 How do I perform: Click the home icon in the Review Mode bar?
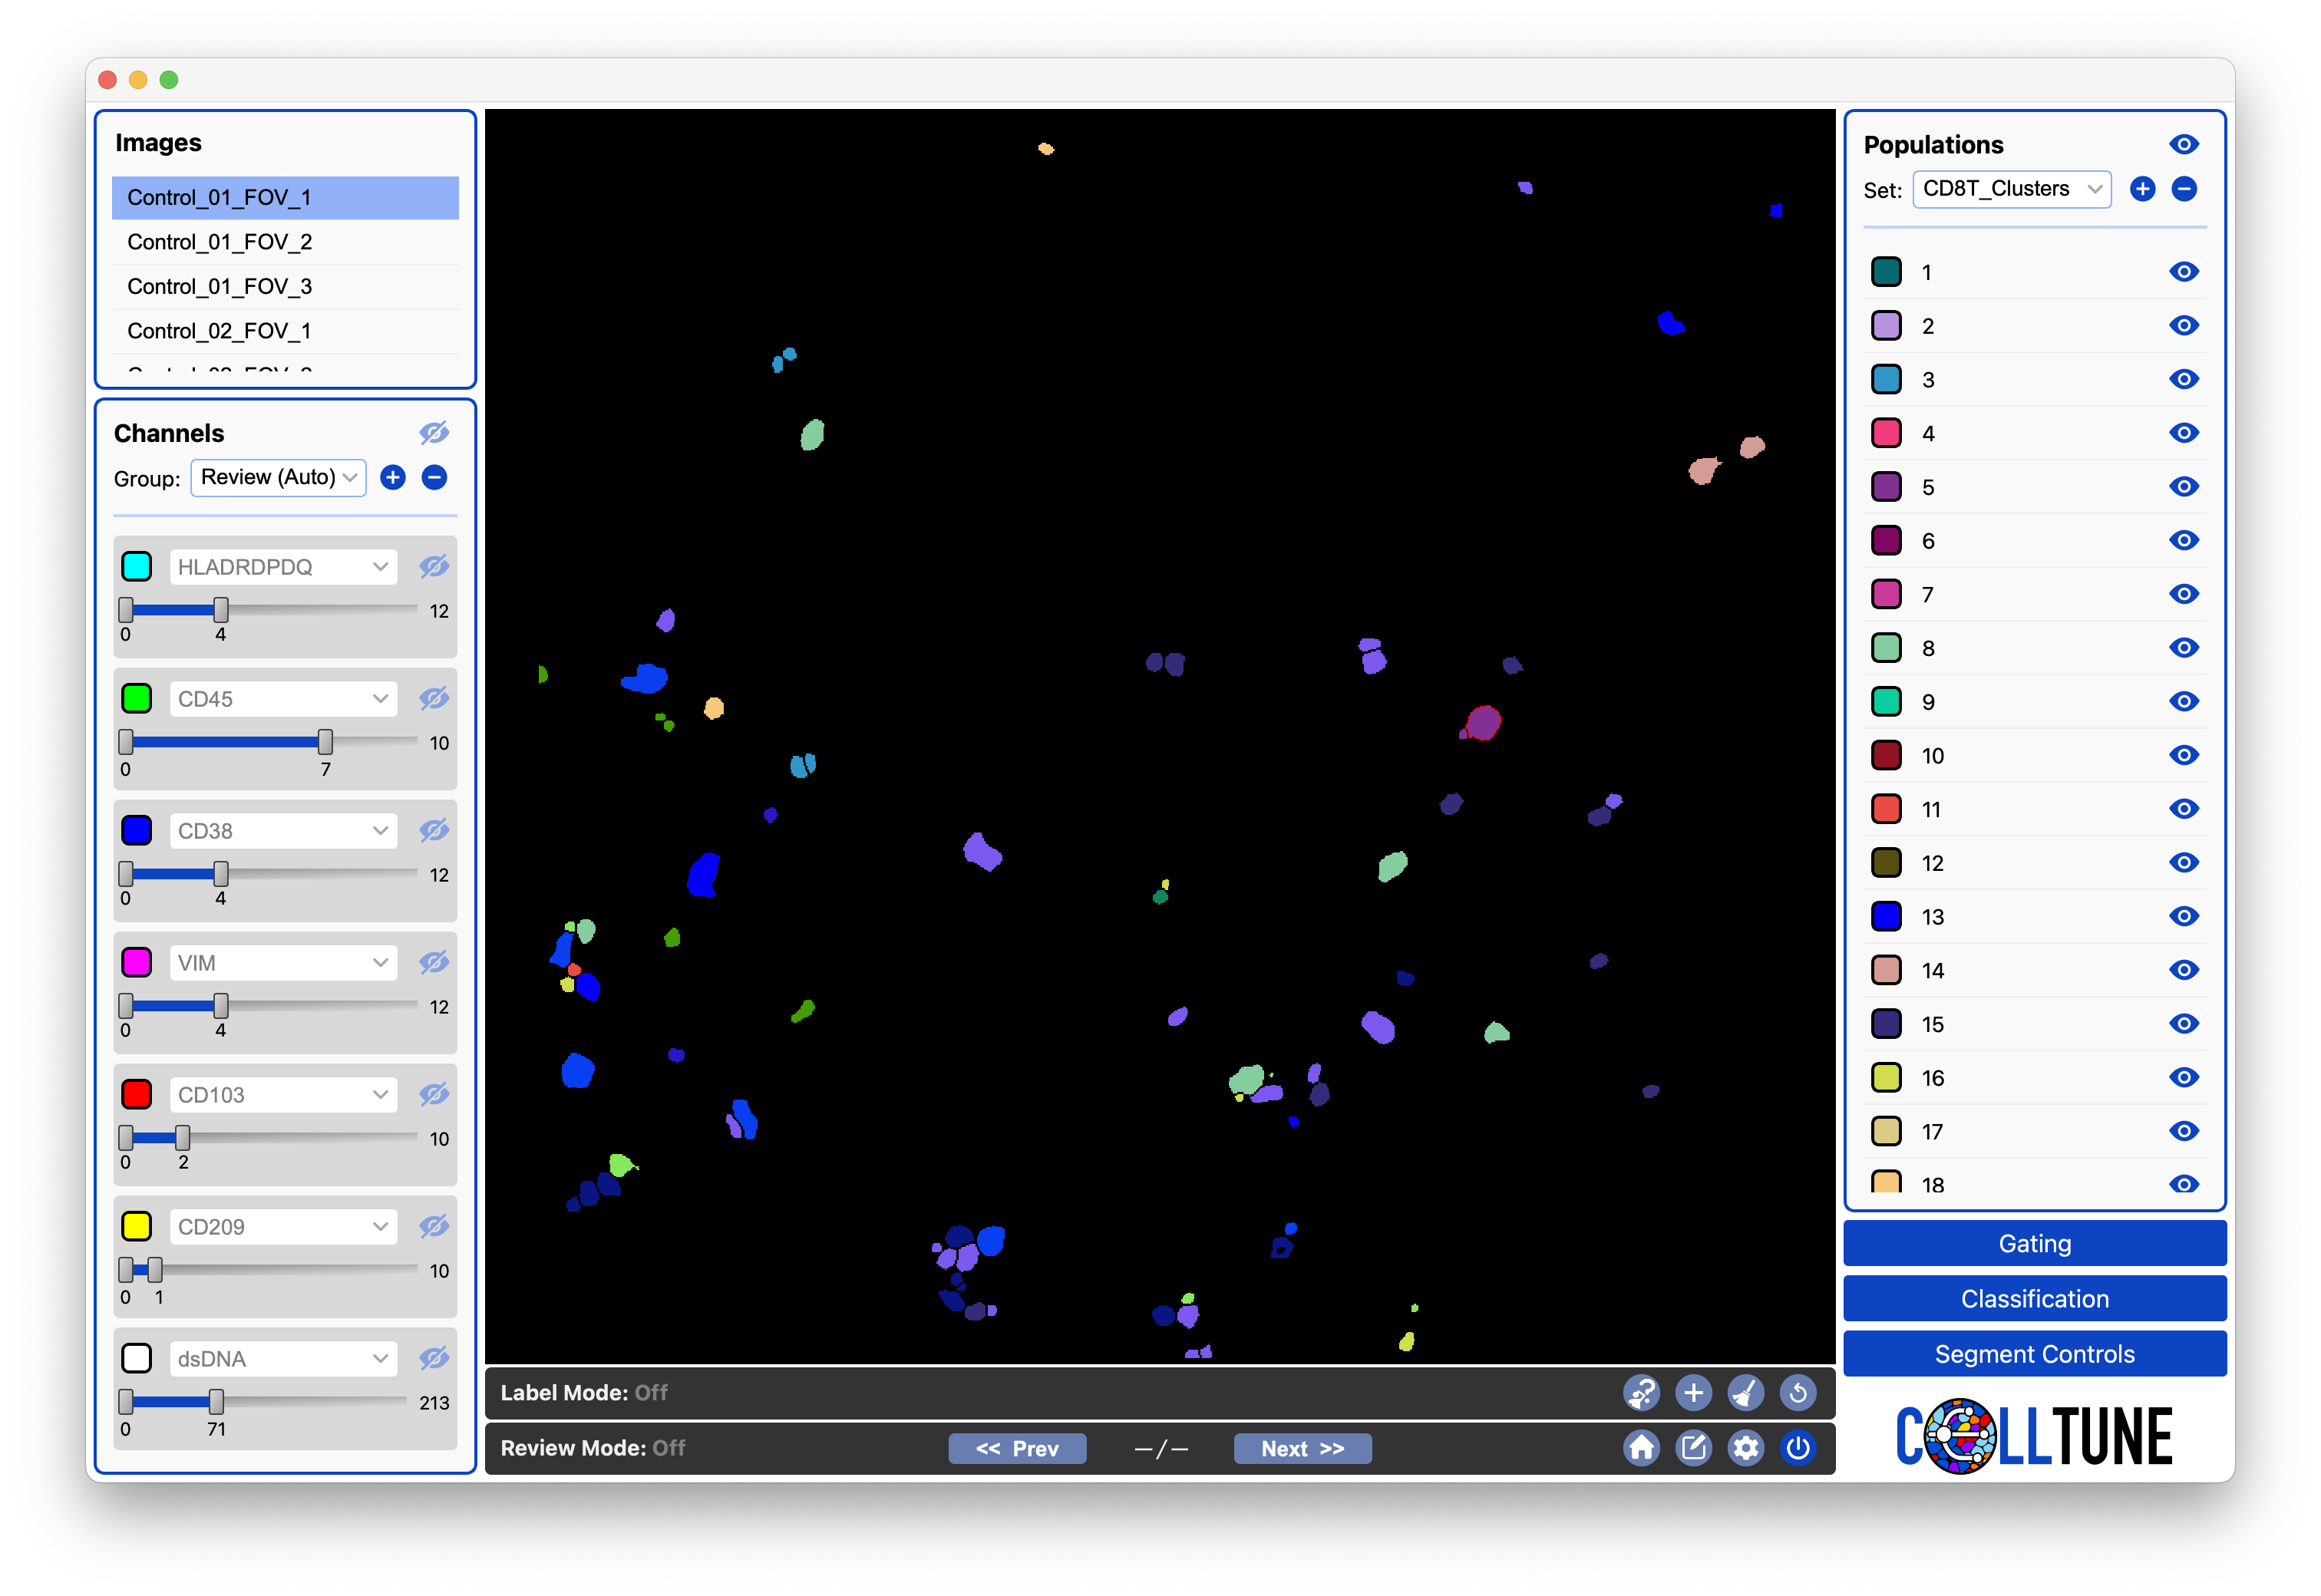[x=1641, y=1447]
